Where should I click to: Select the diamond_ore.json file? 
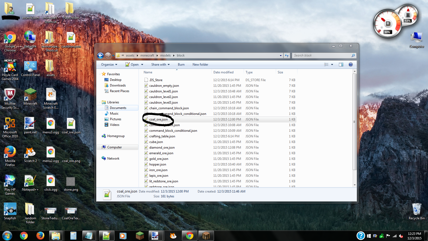point(162,148)
